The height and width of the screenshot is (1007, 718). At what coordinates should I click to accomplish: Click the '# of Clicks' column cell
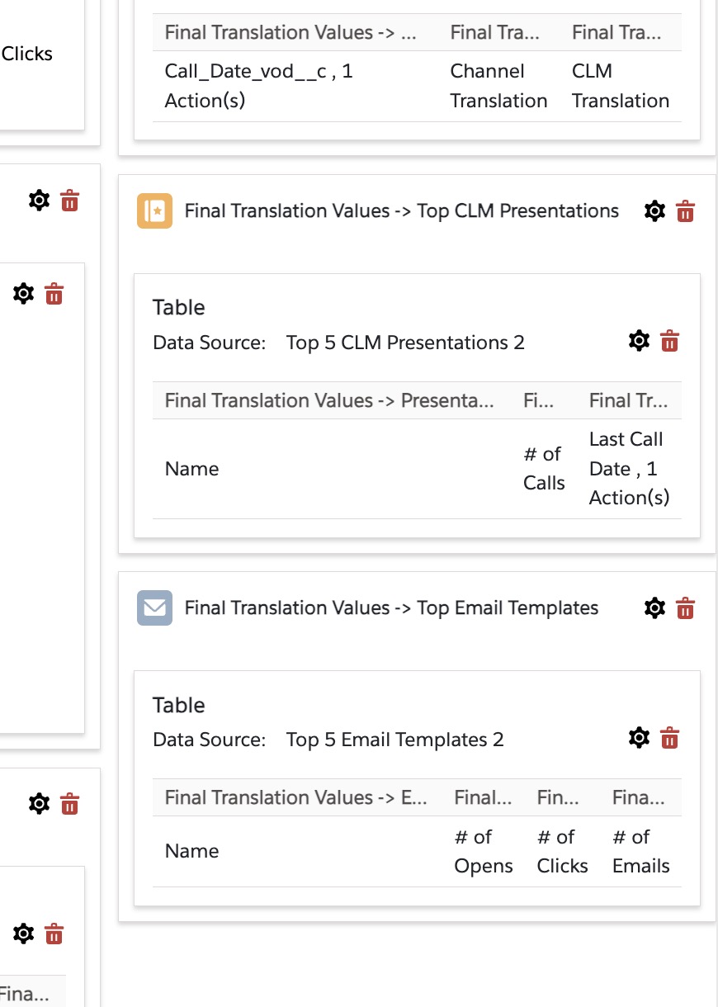(562, 852)
